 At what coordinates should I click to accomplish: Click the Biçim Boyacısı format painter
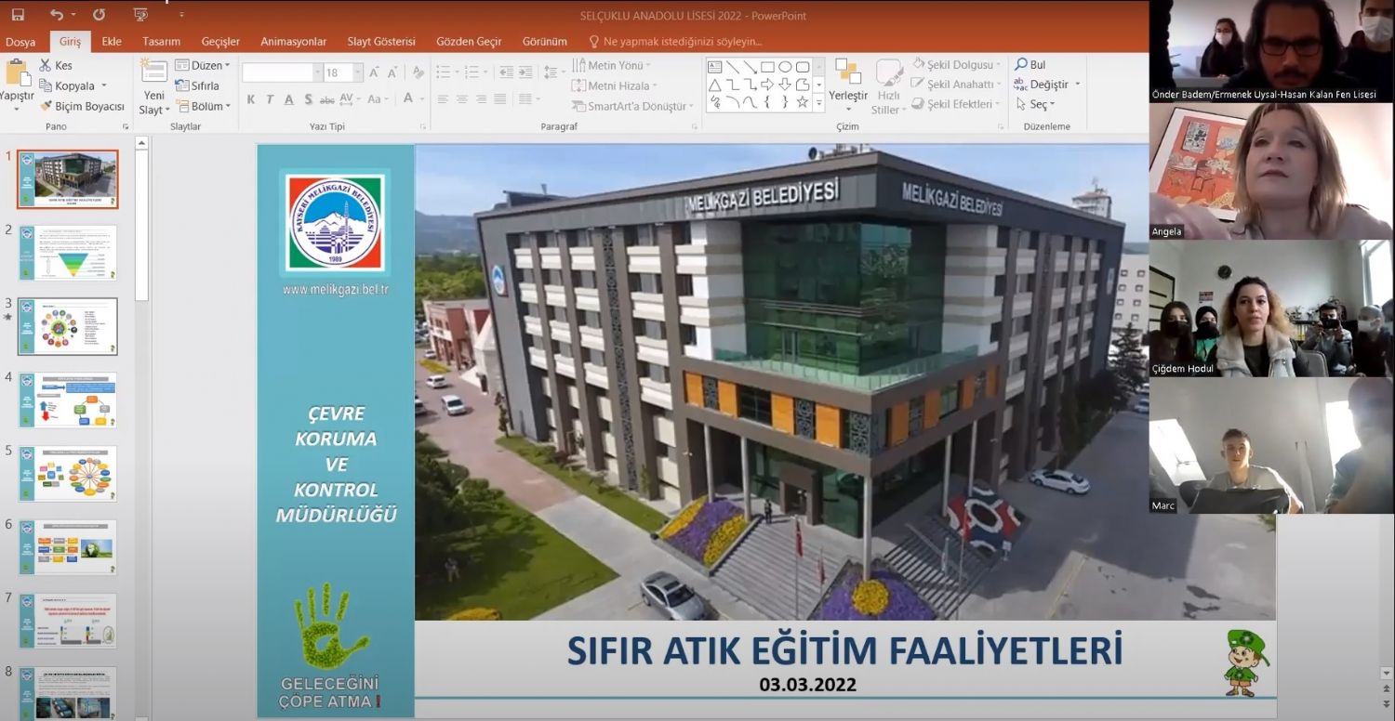coord(82,107)
